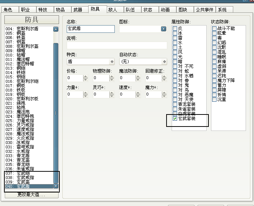Viewport: 254px width, 206px height.
Task: Check the 对 恶魔 checkbox
Action: (x=175, y=95)
